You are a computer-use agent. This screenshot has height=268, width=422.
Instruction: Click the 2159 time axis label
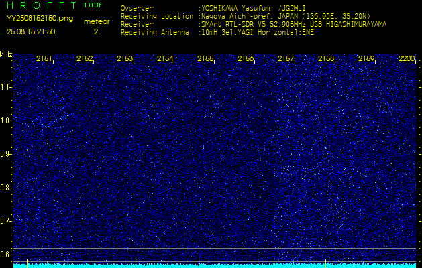point(366,58)
